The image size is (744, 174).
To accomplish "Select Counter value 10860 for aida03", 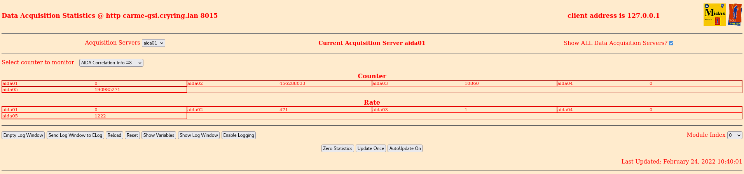I will tap(472, 83).
